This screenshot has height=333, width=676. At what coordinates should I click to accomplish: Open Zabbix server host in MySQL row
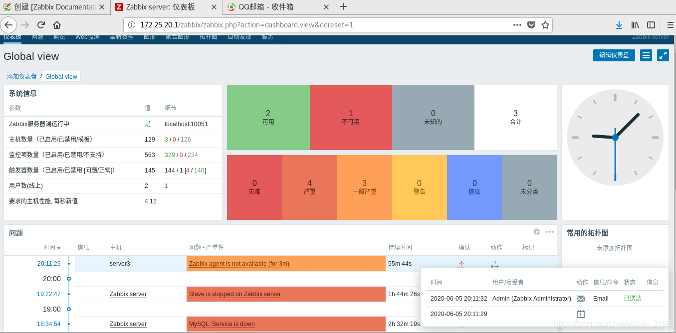point(128,324)
